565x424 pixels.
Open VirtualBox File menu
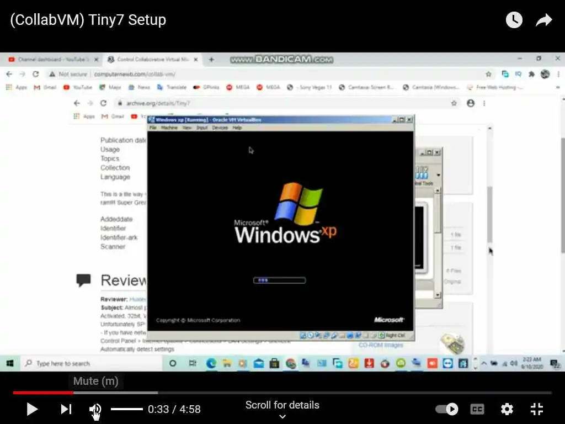[x=153, y=128]
